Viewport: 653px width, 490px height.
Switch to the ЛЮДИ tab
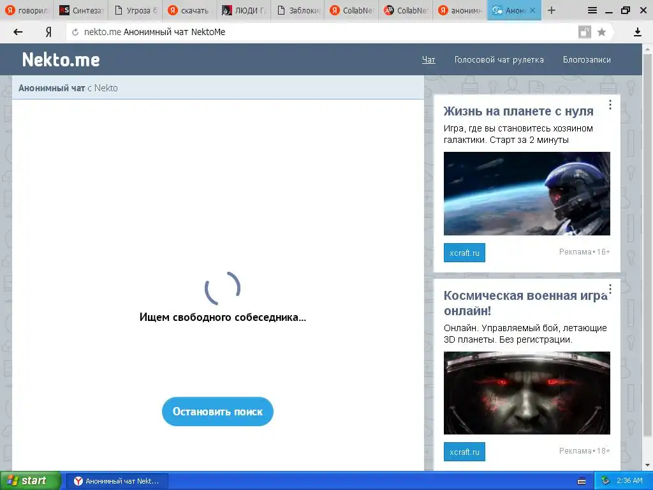[x=244, y=10]
